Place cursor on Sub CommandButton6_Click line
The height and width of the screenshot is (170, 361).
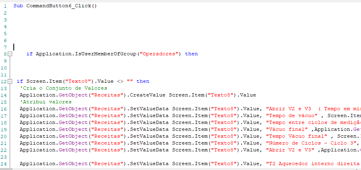click(55, 6)
